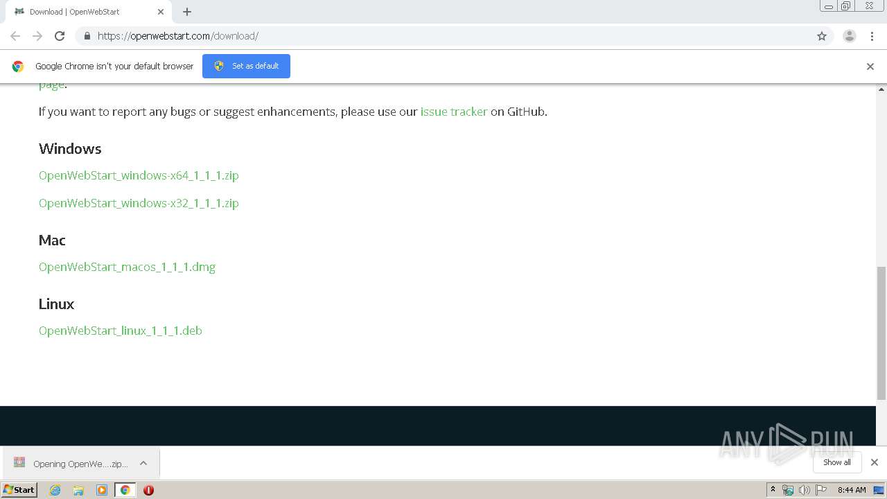Open media player taskbar icon

102,490
